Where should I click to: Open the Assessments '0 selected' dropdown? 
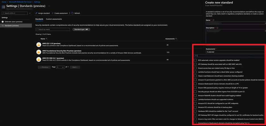(235, 52)
